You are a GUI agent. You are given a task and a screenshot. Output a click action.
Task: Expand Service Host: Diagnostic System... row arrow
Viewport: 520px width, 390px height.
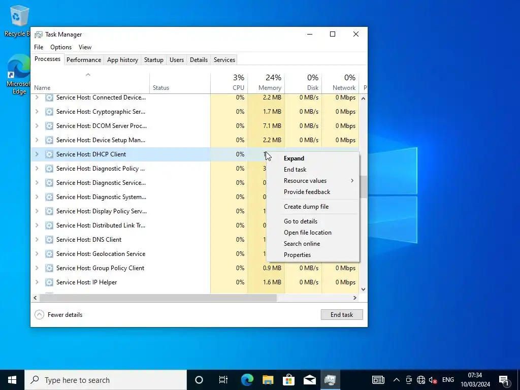coord(37,197)
